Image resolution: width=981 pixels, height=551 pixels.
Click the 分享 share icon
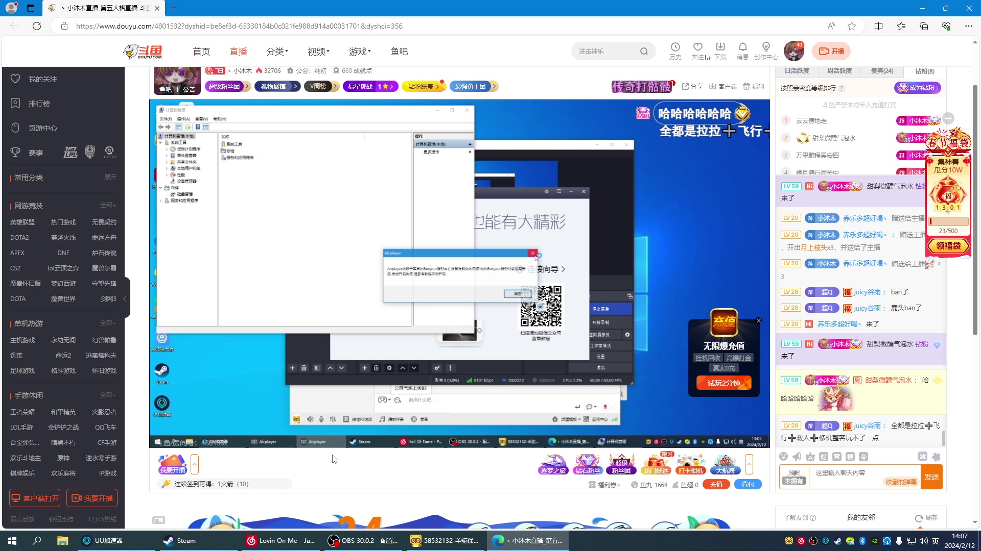point(692,86)
